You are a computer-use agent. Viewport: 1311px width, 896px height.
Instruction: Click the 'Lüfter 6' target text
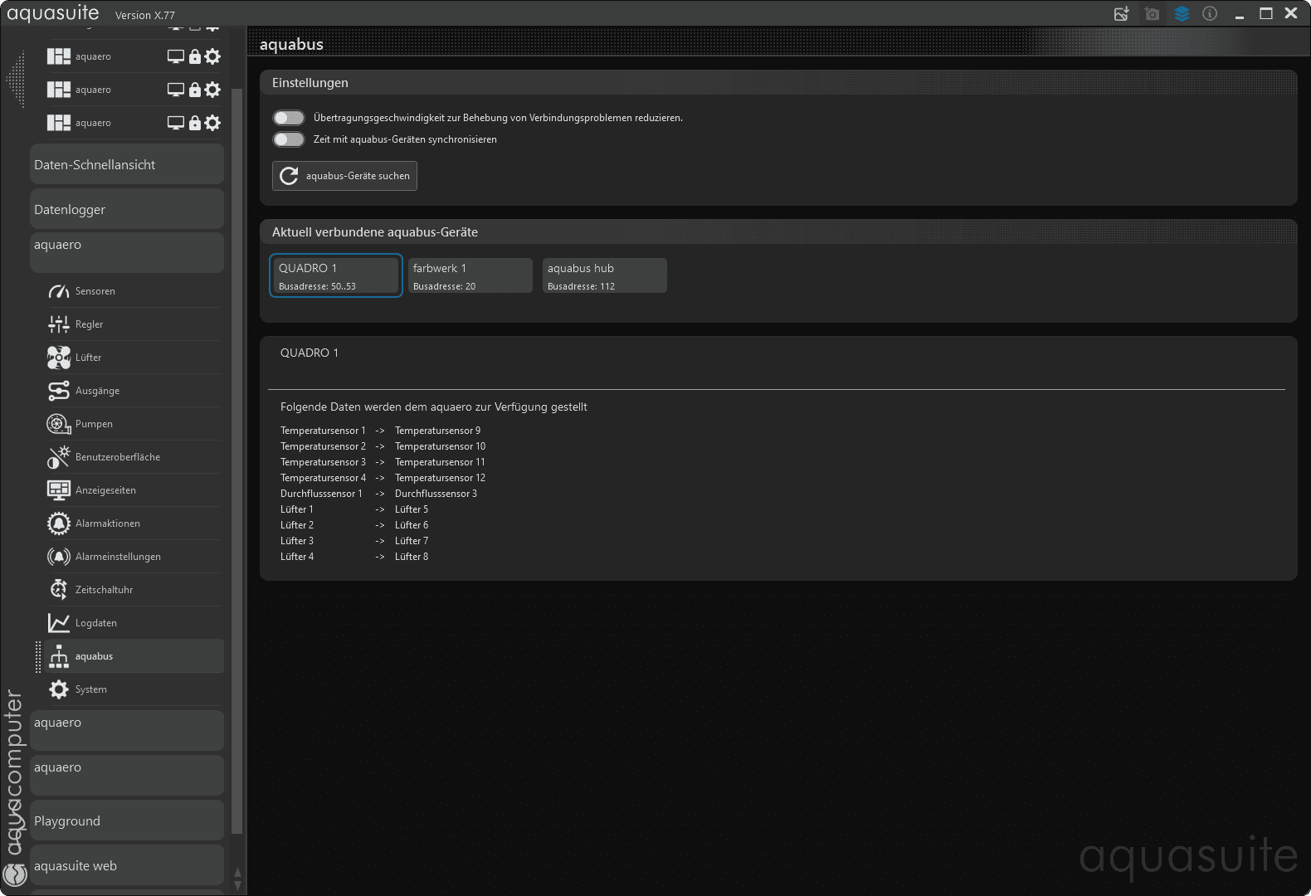(x=412, y=525)
